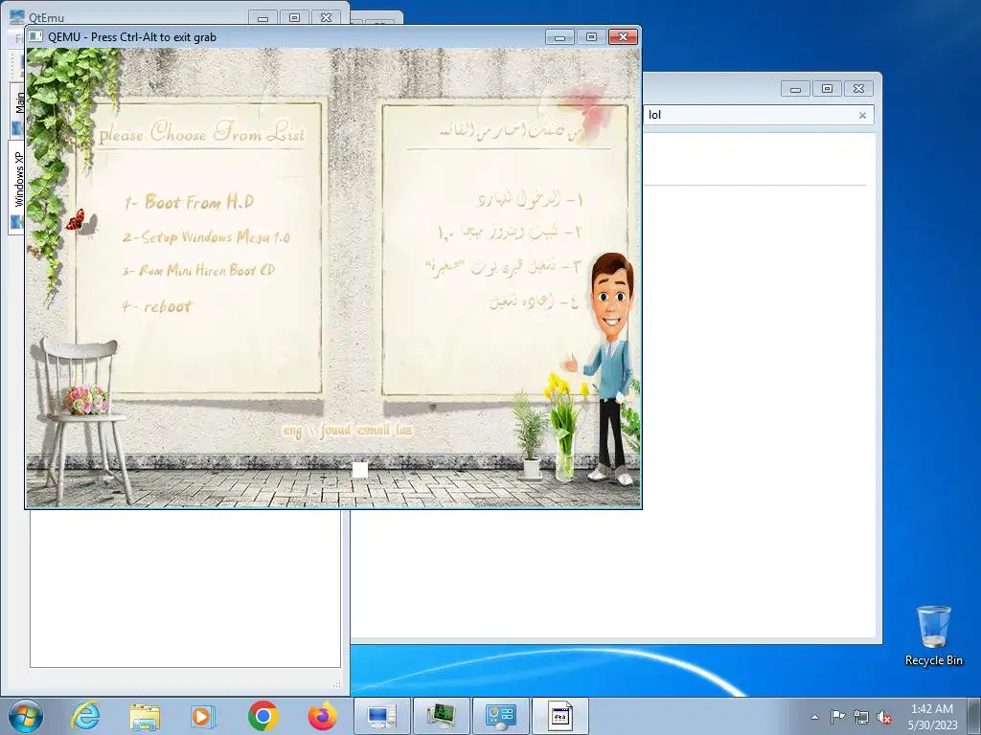Launch Windows Media Player from taskbar
The height and width of the screenshot is (735, 981).
tap(203, 716)
